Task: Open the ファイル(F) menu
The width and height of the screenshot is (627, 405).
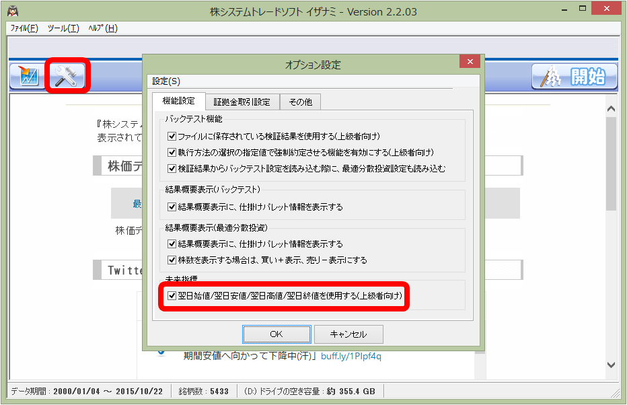Action: 24,28
